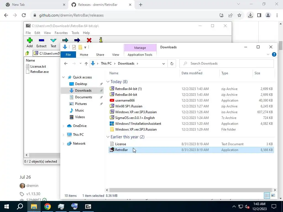Click Explorer Back navigation arrow
This screenshot has width=283, height=212.
(66, 63)
